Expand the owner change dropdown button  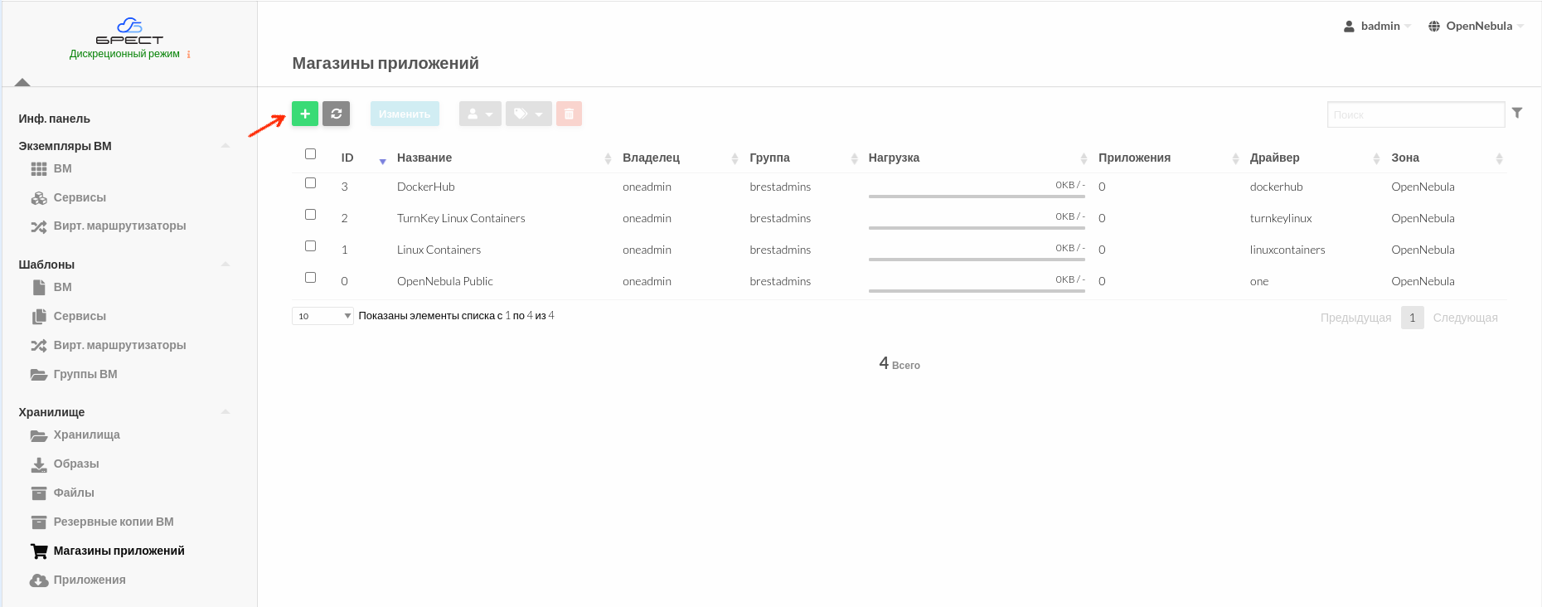pos(480,114)
